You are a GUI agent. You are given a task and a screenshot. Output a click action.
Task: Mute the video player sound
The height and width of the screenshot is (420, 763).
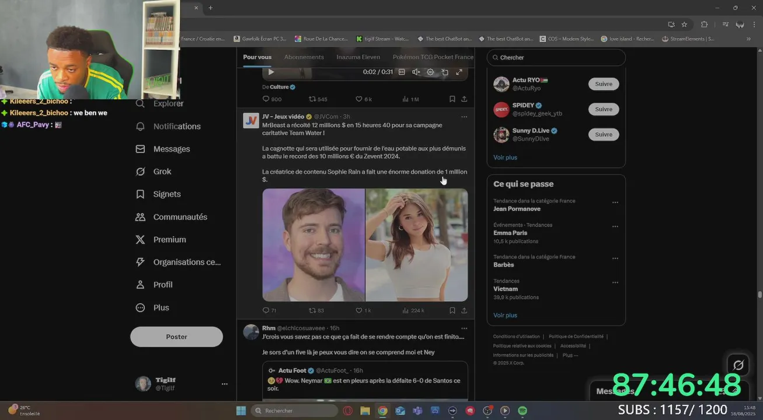click(416, 72)
